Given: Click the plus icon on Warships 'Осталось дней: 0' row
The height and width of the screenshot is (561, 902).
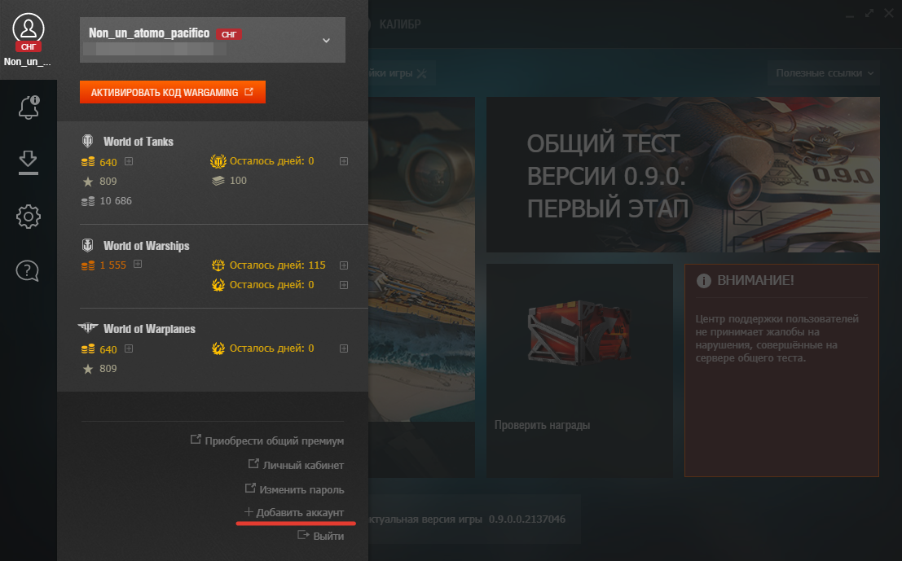Looking at the screenshot, I should pos(344,285).
